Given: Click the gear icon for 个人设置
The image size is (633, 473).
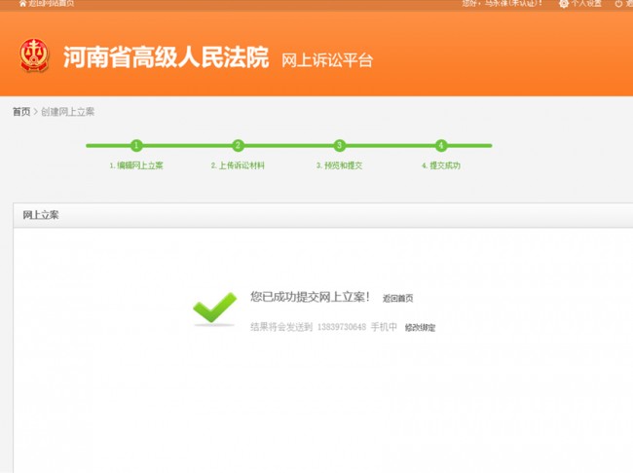Looking at the screenshot, I should [564, 4].
